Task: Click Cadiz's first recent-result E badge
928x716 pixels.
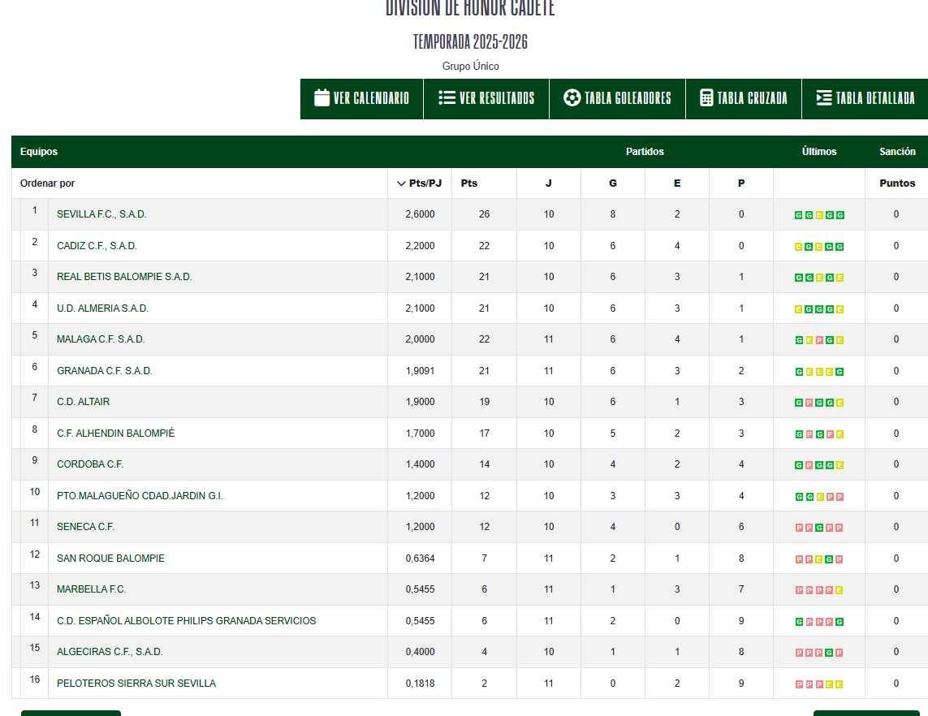Action: pyautogui.click(x=798, y=247)
